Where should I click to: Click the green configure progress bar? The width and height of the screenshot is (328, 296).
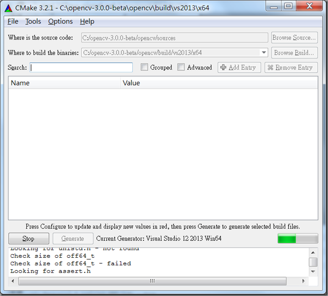pos(298,238)
